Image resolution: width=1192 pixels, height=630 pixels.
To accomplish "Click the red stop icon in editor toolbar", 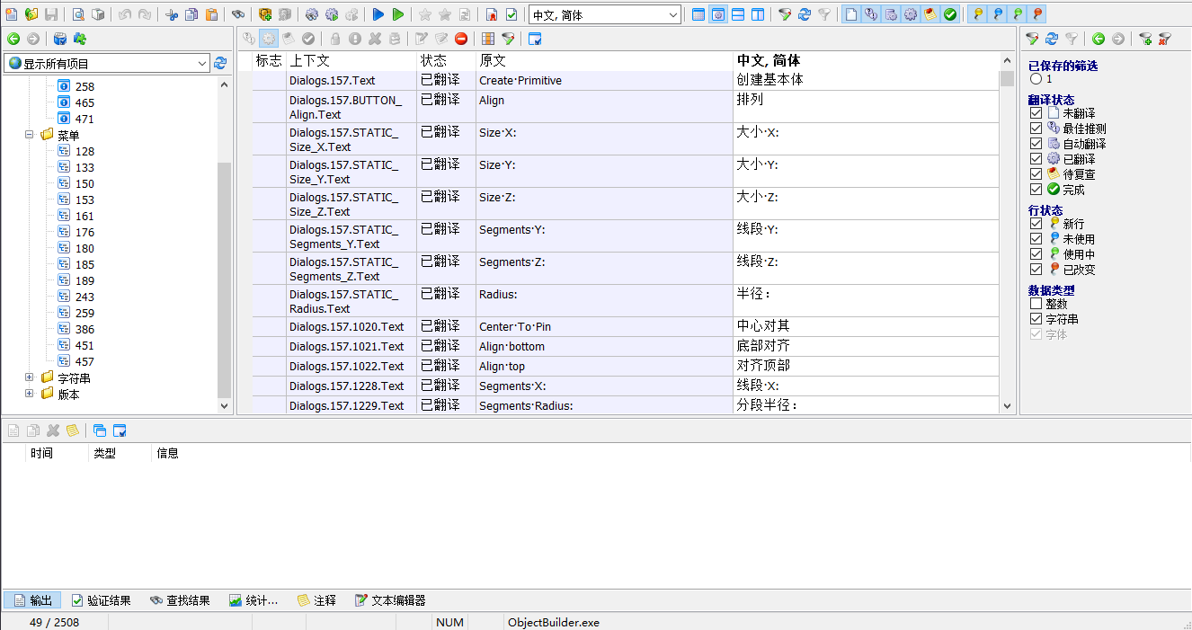I will [461, 39].
